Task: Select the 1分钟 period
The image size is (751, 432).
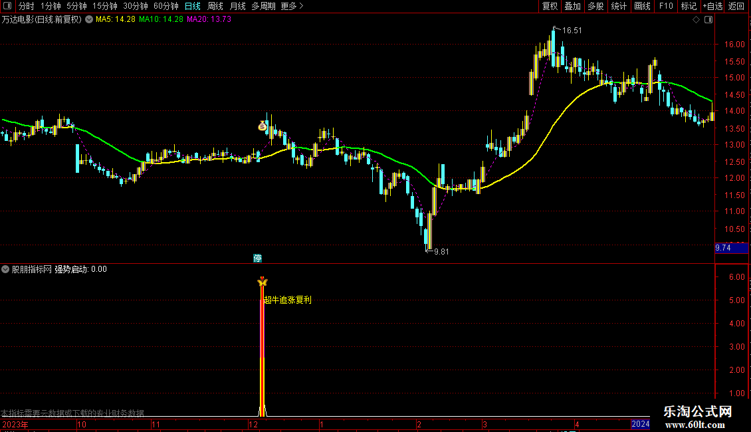Action: [51, 6]
